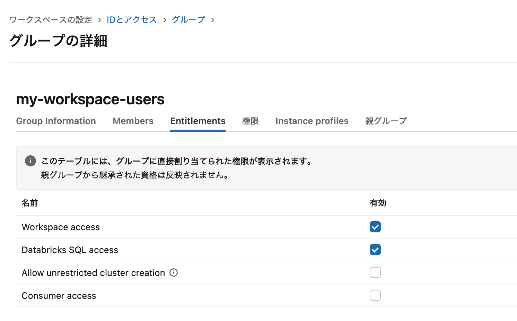Click the グループの詳細 page title

pos(58,41)
